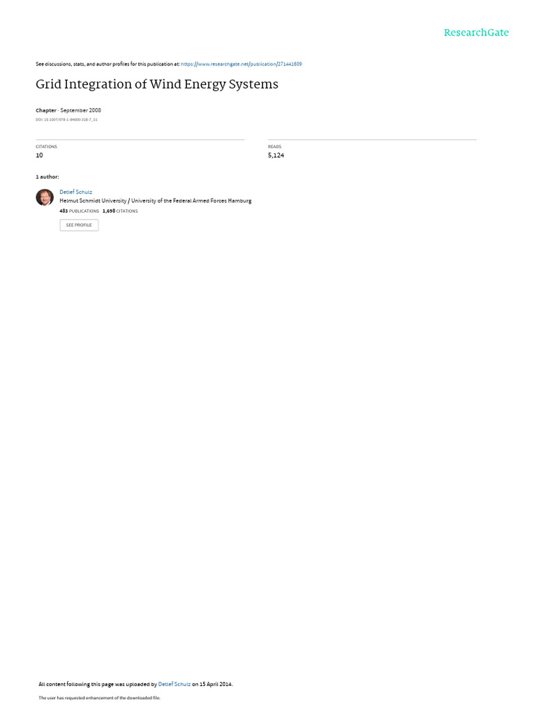
Task: Click the 15 April 2014 upload date
Action: [216, 684]
